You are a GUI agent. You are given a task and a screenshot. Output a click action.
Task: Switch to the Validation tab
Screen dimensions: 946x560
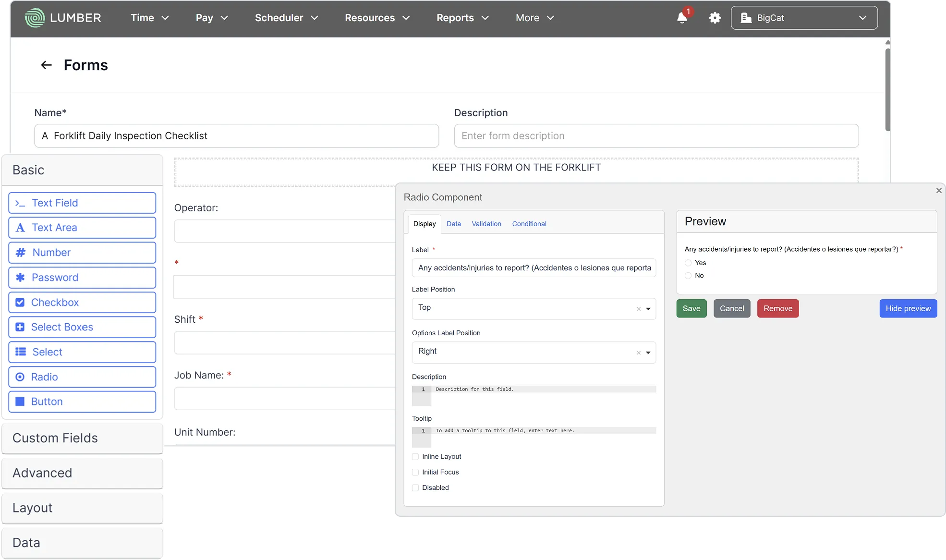tap(486, 224)
